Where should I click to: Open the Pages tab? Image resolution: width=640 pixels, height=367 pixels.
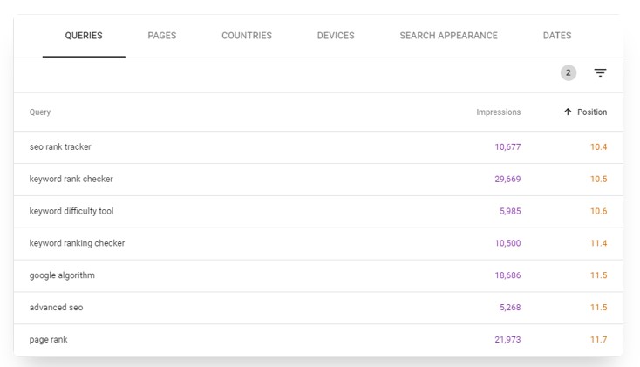[x=162, y=36]
